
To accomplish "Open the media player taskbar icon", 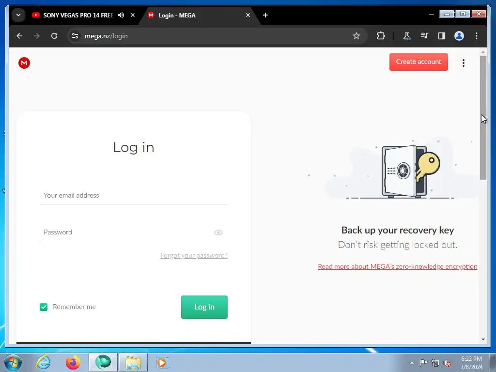I will click(163, 362).
